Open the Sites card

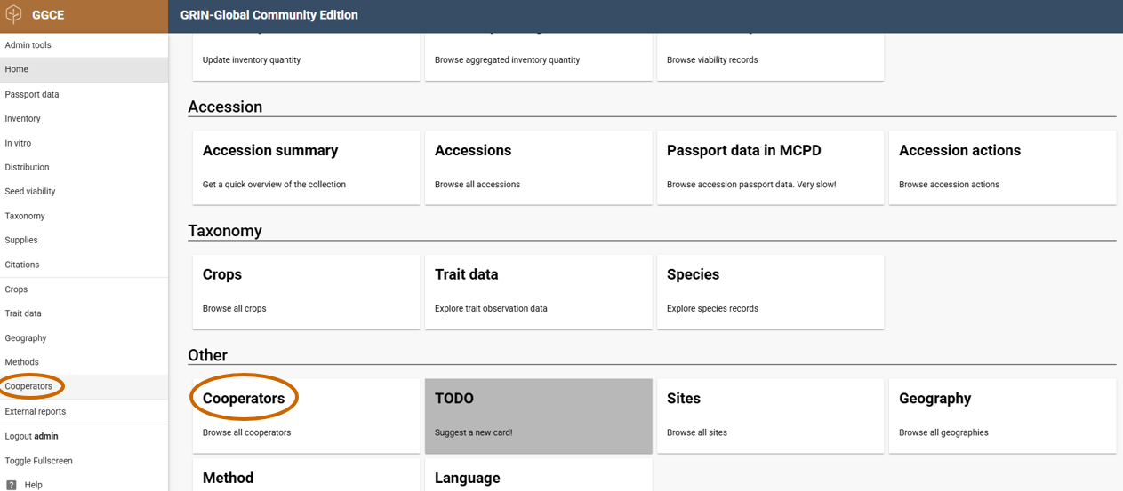[770, 415]
